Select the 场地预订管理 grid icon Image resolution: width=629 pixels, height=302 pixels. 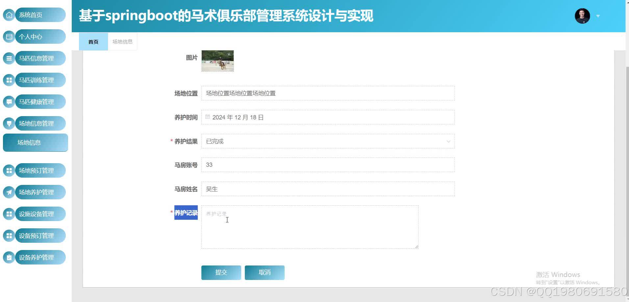click(9, 170)
